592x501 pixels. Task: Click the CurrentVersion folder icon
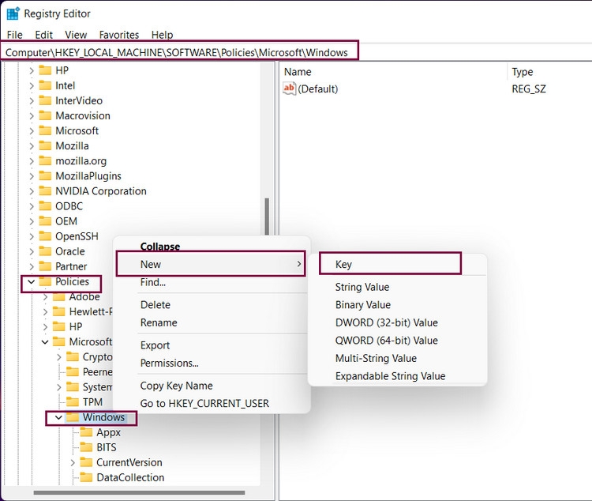coord(86,462)
